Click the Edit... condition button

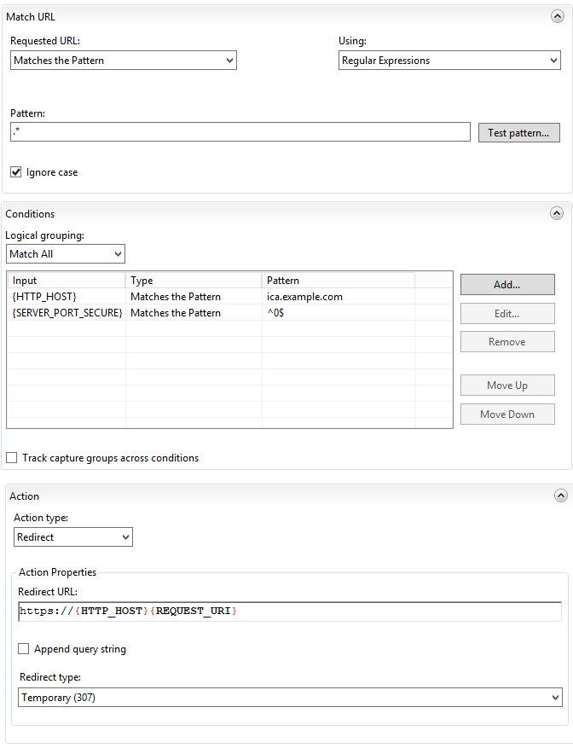[507, 313]
